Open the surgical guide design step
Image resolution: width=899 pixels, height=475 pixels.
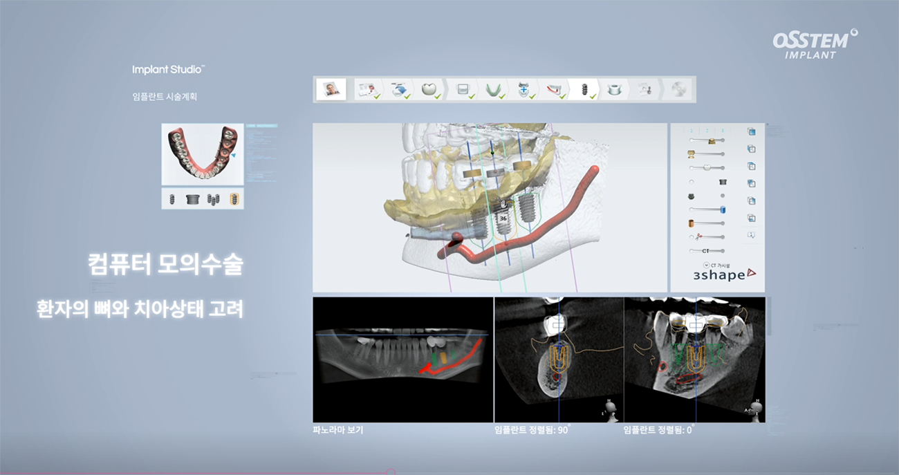click(x=613, y=89)
